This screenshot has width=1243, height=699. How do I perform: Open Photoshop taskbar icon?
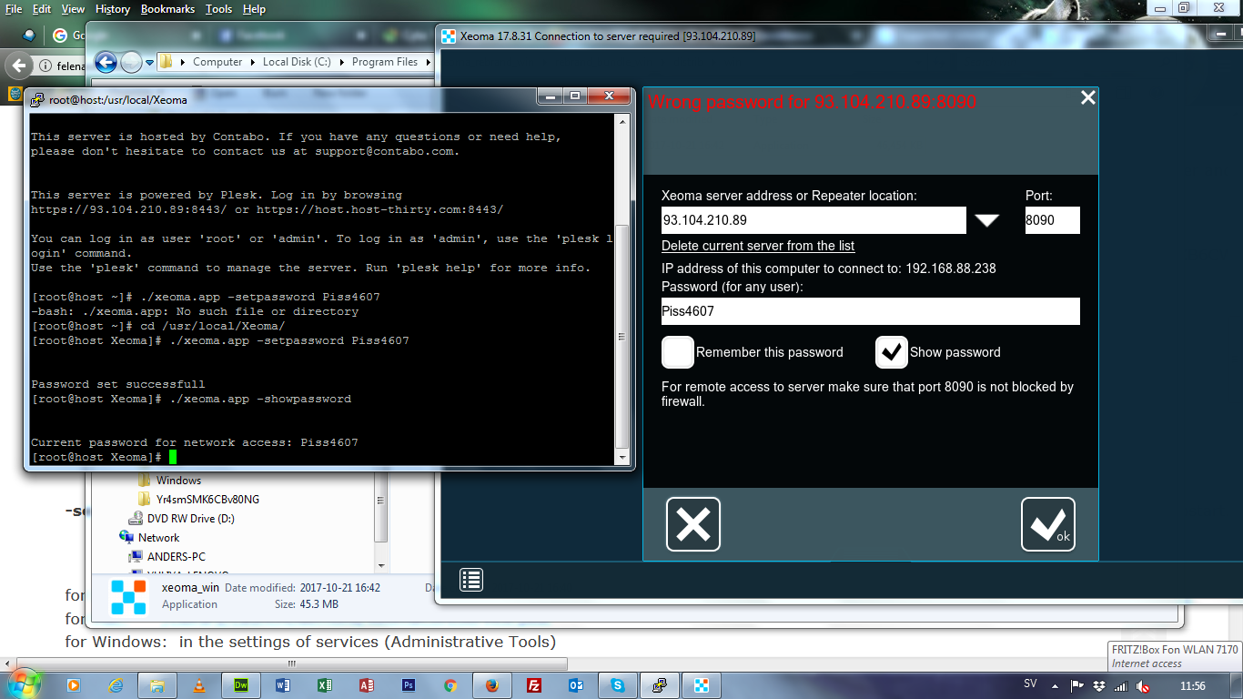[409, 685]
